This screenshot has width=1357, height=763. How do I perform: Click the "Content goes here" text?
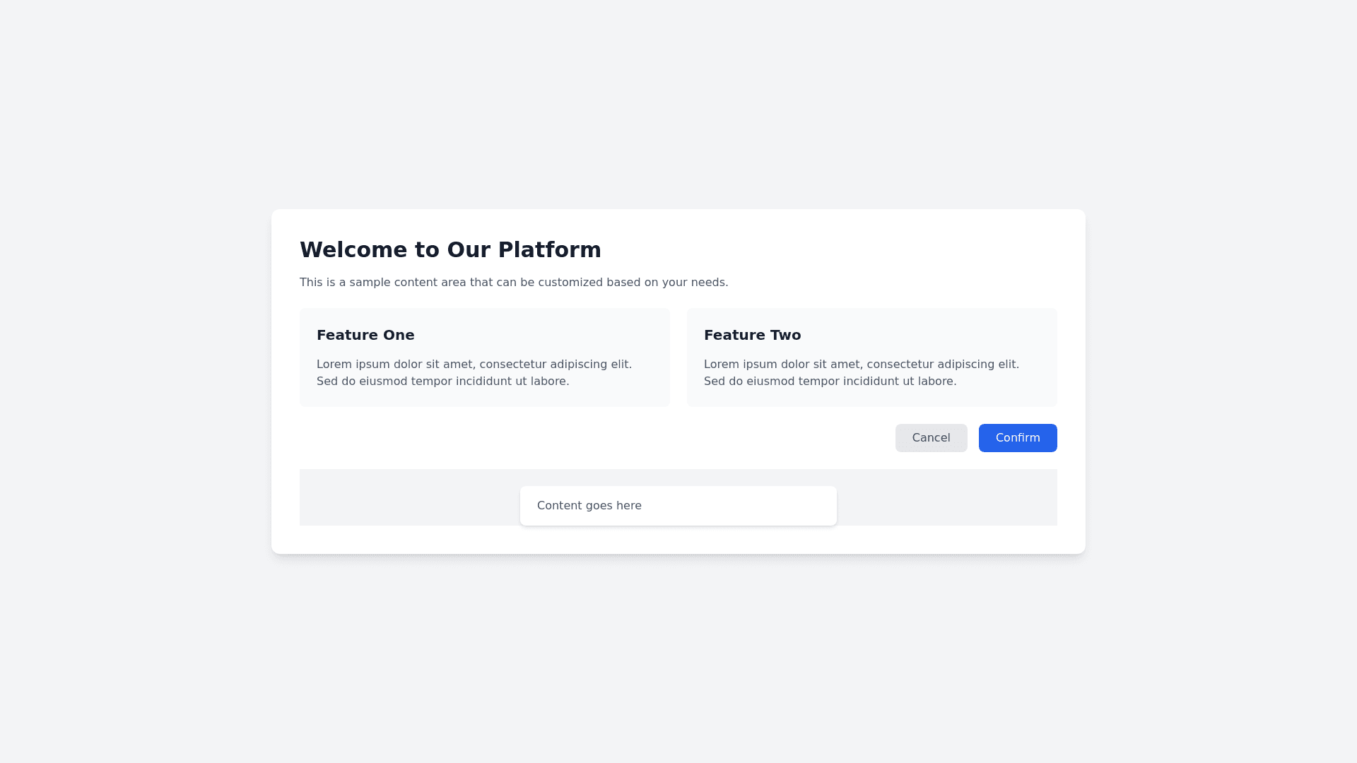(589, 506)
